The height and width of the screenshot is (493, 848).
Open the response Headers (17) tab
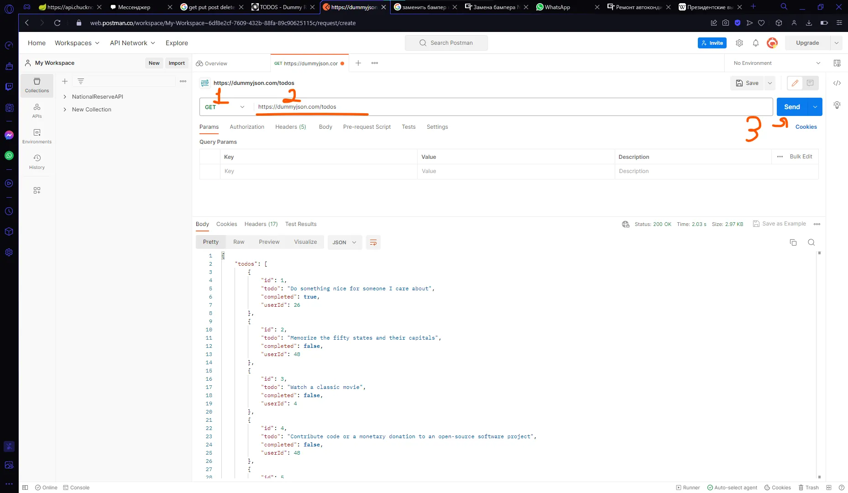coord(261,224)
